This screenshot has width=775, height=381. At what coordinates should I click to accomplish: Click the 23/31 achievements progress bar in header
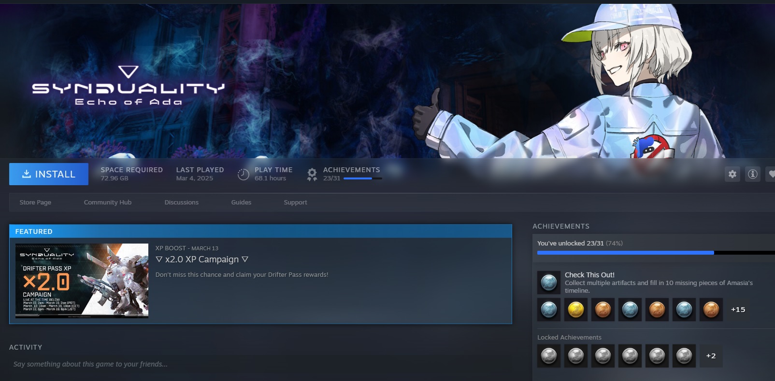pos(363,178)
